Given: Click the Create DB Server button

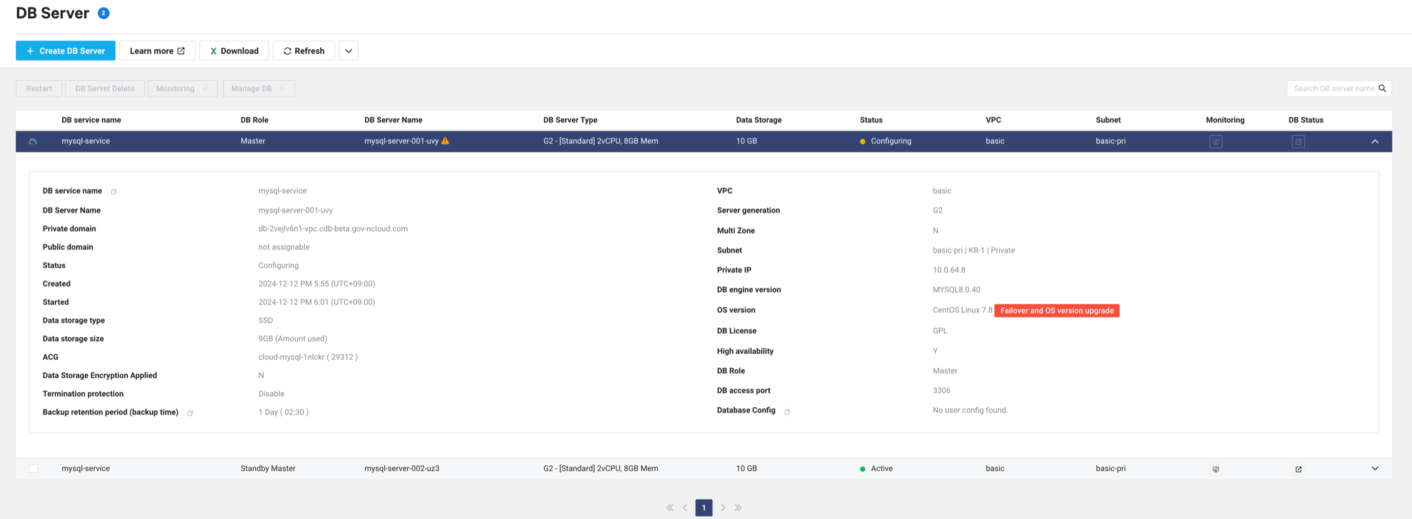Looking at the screenshot, I should (x=65, y=51).
